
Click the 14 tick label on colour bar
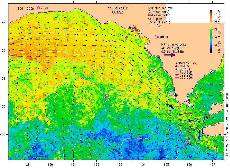215,37
